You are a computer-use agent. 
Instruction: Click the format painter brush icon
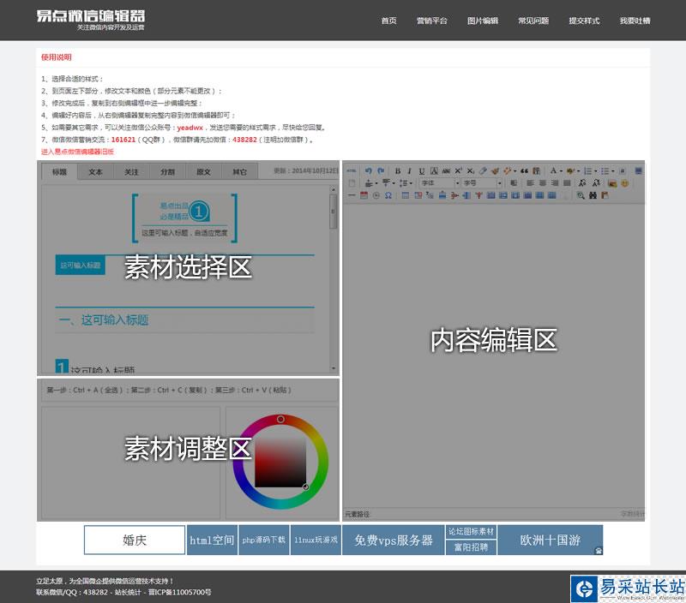pyautogui.click(x=495, y=170)
